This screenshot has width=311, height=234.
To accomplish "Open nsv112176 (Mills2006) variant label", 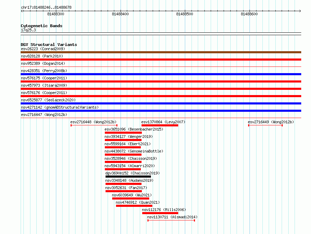I will (x=164, y=210).
